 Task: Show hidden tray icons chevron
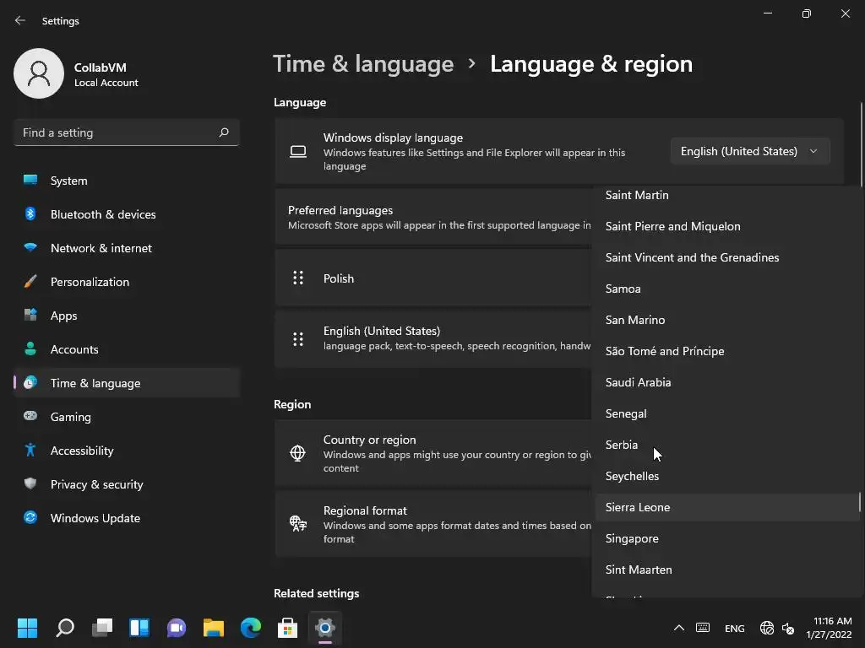point(679,628)
